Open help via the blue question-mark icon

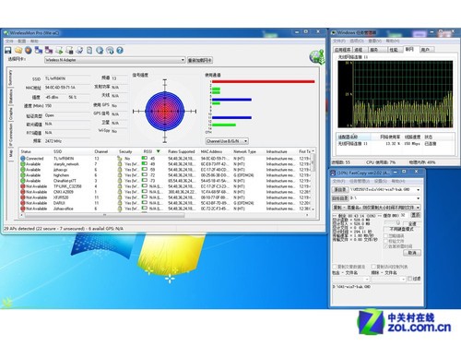[120, 50]
